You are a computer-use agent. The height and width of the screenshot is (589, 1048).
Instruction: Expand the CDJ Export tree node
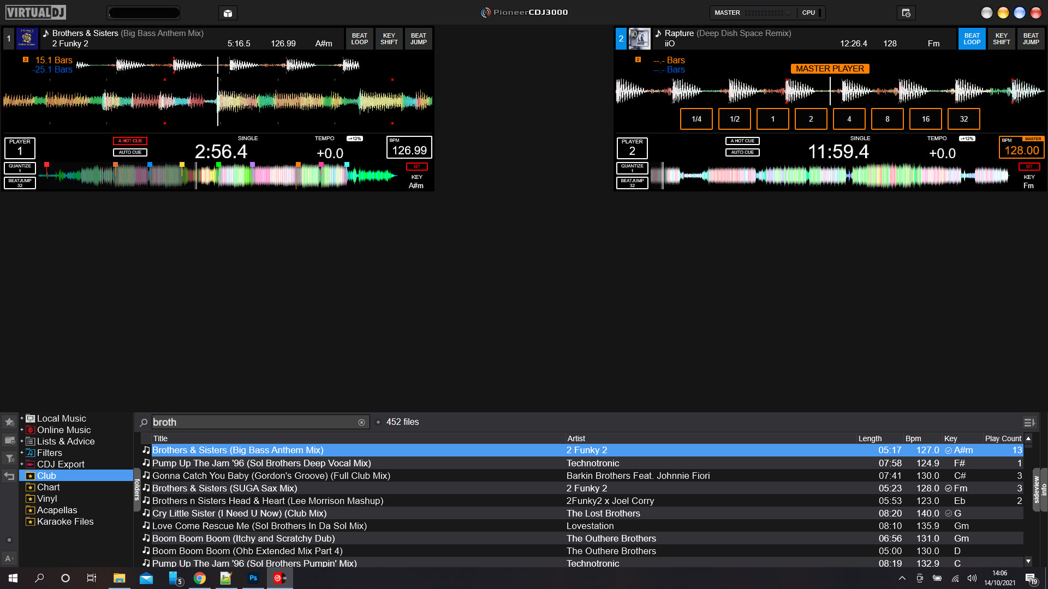[x=22, y=464]
